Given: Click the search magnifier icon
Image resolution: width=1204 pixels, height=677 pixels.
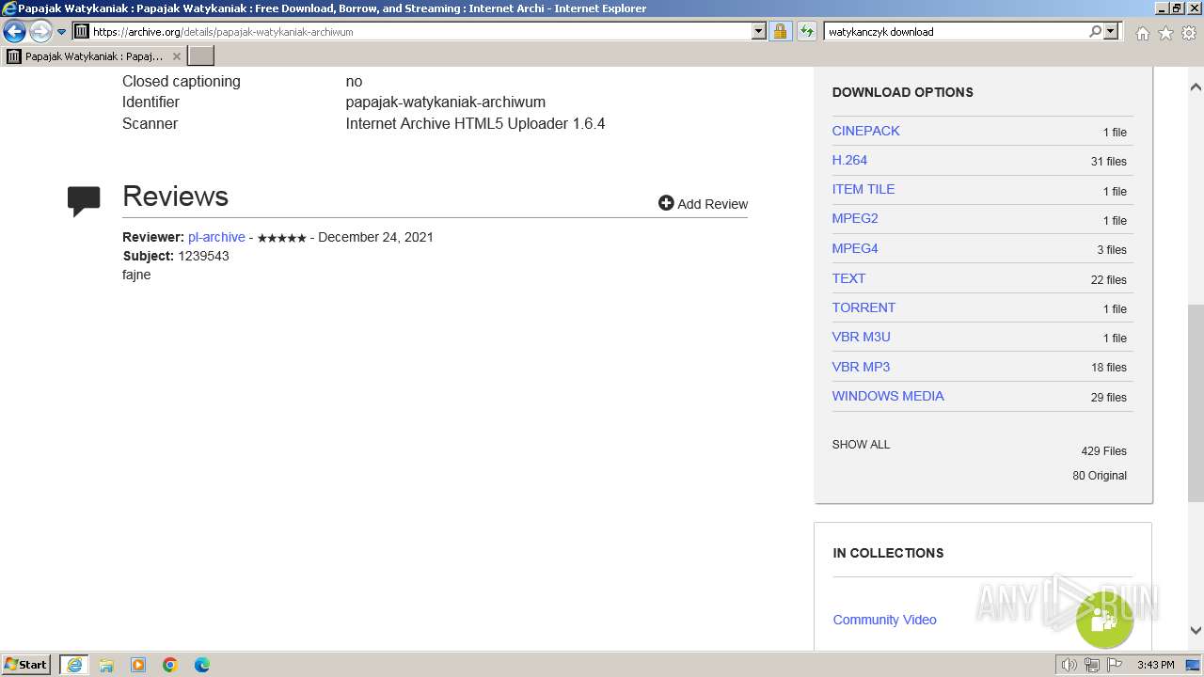Looking at the screenshot, I should (x=1095, y=31).
